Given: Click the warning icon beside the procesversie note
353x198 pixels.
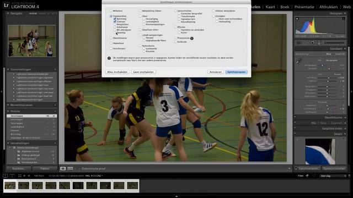Looking at the screenshot, I should pyautogui.click(x=109, y=58).
